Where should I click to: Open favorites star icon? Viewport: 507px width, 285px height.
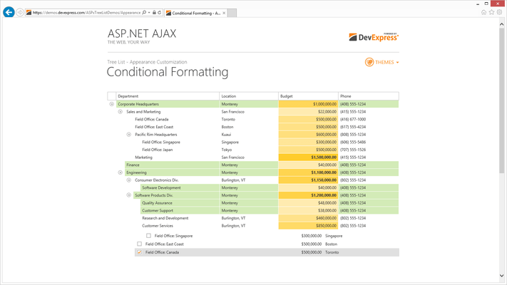(x=491, y=12)
